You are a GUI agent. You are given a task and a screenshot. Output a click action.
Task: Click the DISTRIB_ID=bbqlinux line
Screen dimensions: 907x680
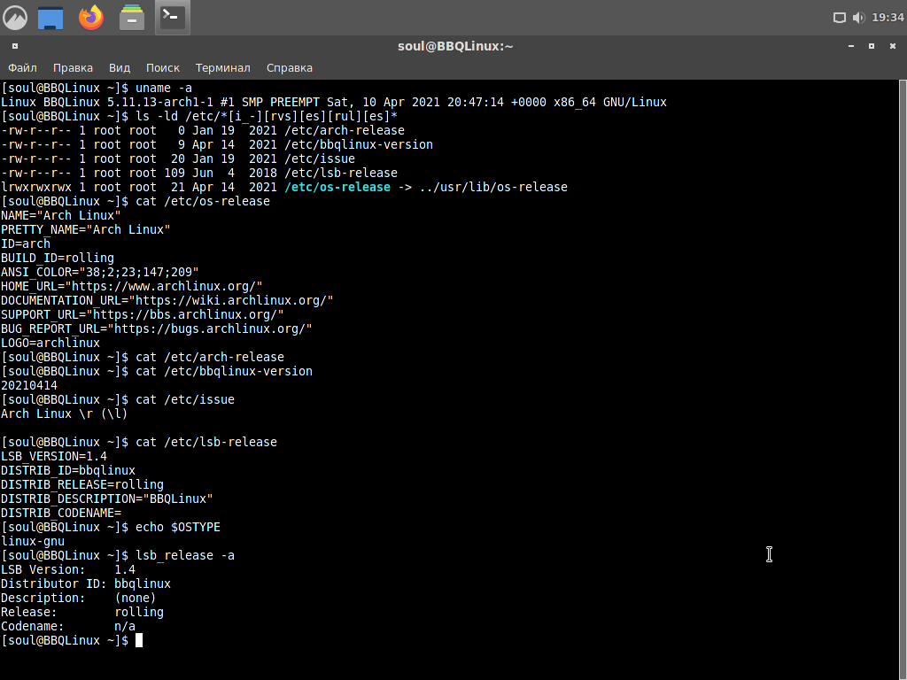tap(68, 471)
